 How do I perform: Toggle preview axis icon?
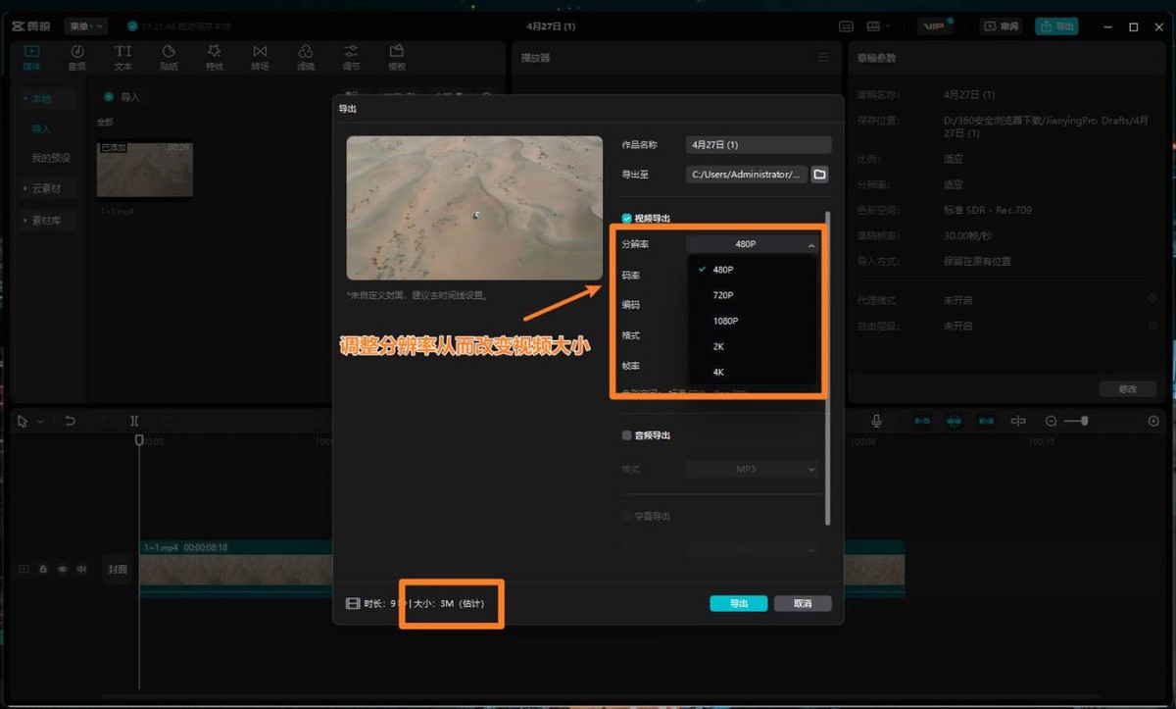pyautogui.click(x=1018, y=421)
